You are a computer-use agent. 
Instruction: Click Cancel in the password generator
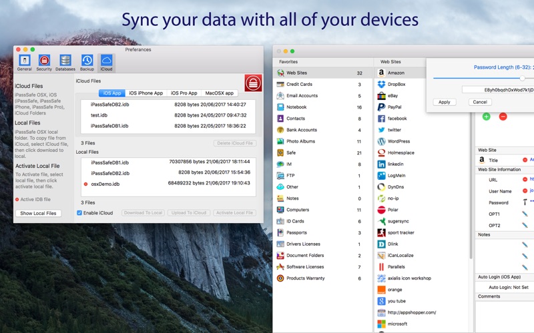(480, 102)
